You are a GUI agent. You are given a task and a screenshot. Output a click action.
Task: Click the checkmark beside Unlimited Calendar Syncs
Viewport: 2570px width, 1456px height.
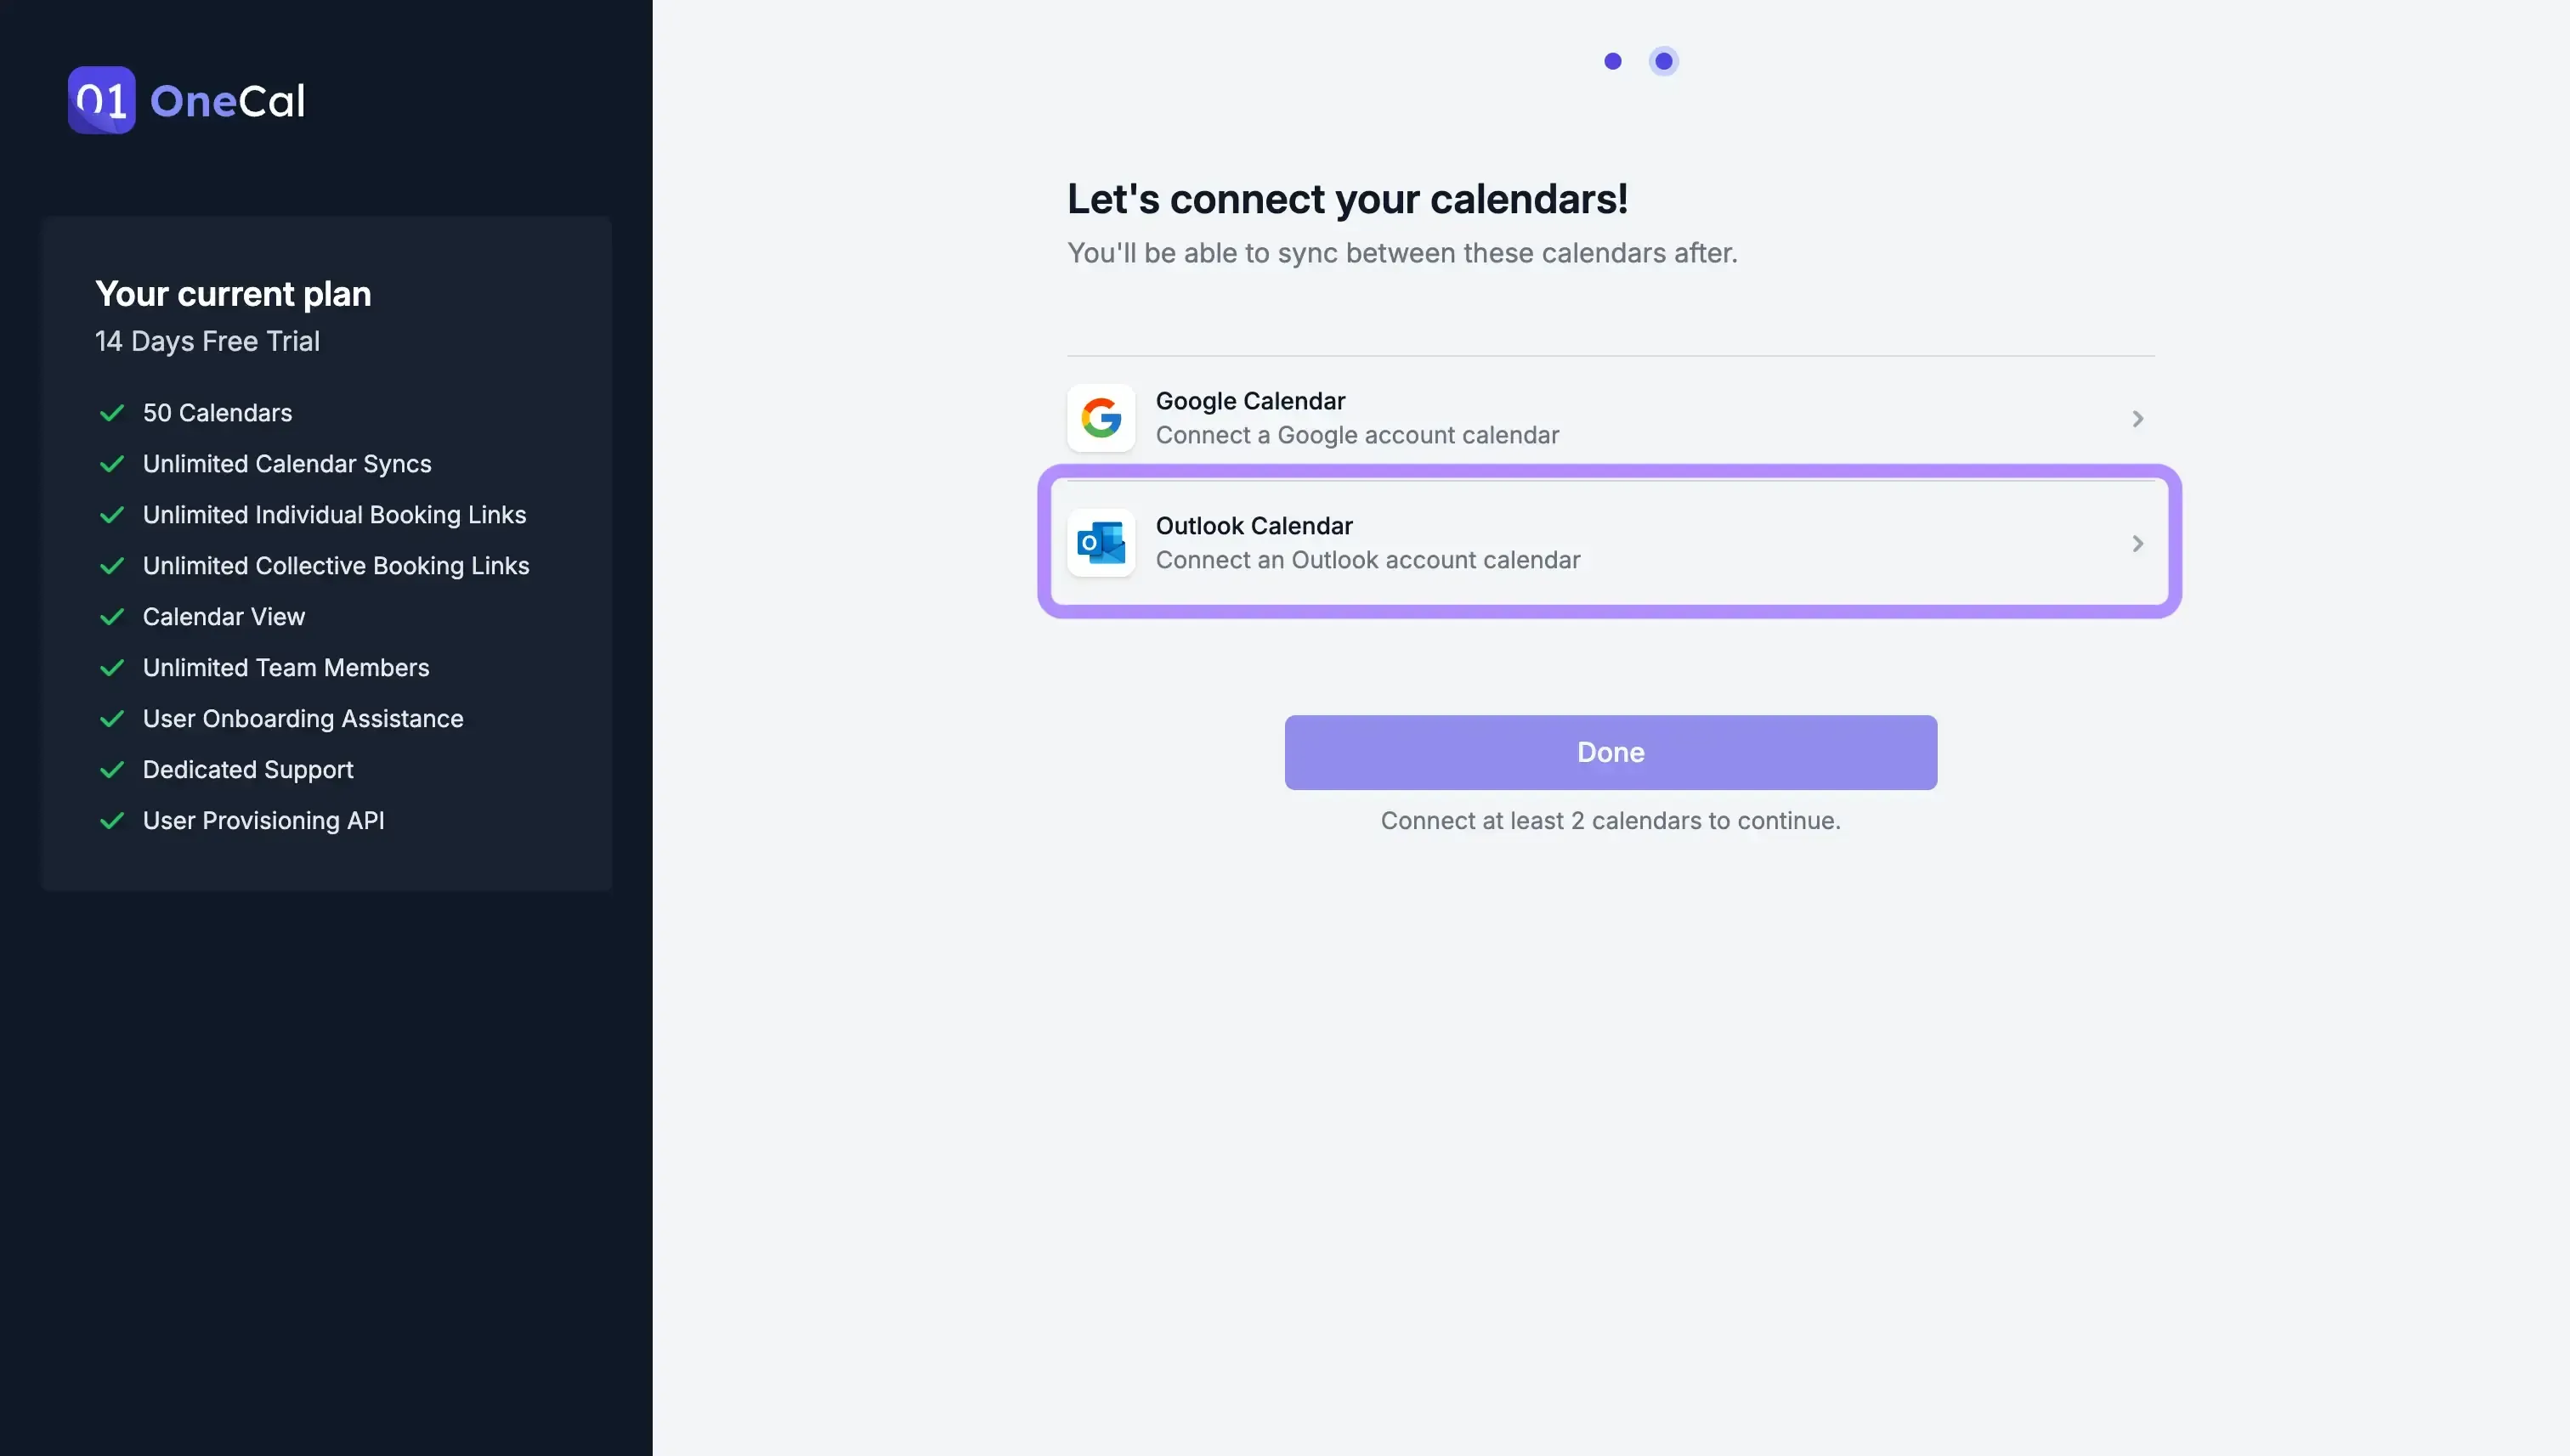click(112, 464)
